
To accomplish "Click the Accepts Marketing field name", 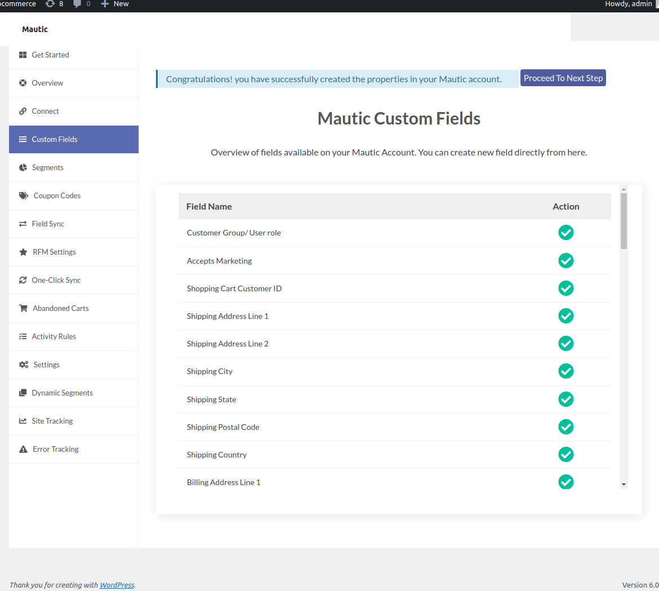I will tap(220, 261).
